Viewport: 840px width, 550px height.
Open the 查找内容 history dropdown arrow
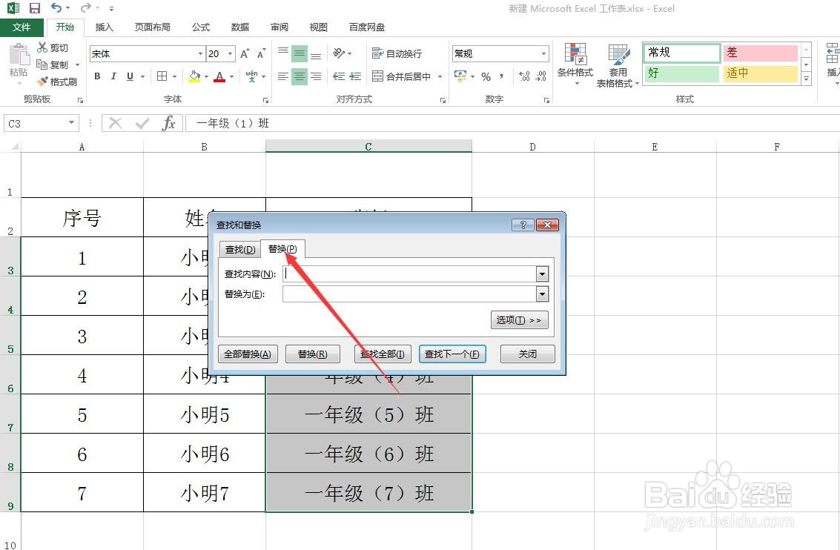(542, 274)
